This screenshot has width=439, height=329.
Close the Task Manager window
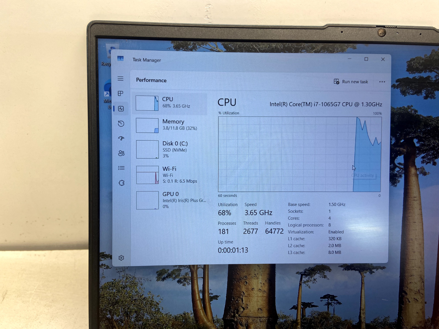[x=383, y=59]
